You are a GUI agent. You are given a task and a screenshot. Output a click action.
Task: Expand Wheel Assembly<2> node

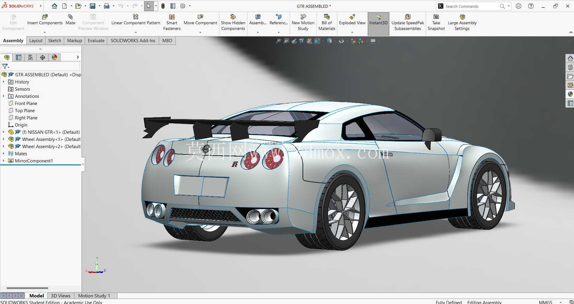[4, 146]
